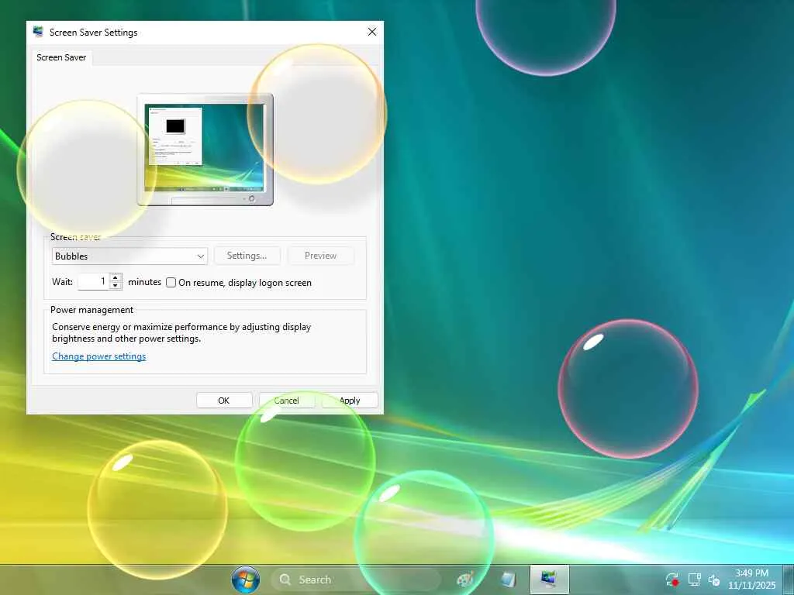This screenshot has width=794, height=595.
Task: Click the Show desktop strip at taskbar end
Action: 788,580
